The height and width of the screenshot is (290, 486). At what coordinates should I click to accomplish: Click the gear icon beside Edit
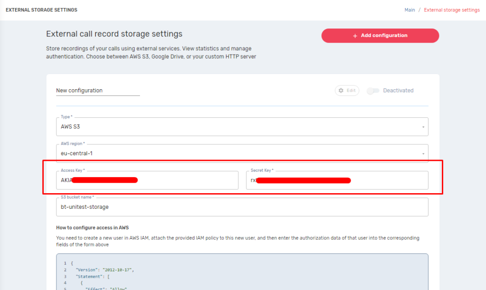341,91
